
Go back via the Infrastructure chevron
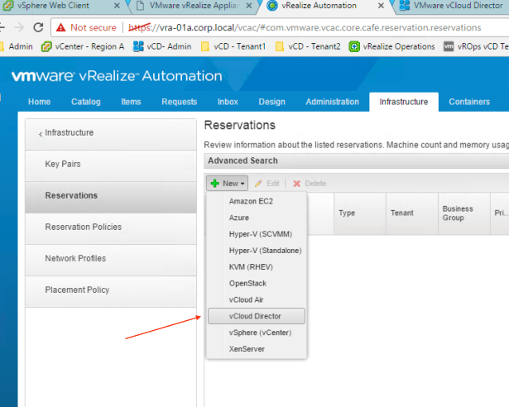coord(41,133)
